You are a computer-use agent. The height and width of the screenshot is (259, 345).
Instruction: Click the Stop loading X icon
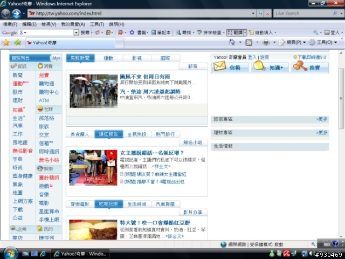tap(267, 13)
